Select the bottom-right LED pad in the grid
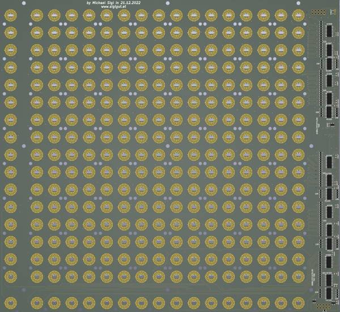Screen dimensions: 340x312 pos(299,301)
